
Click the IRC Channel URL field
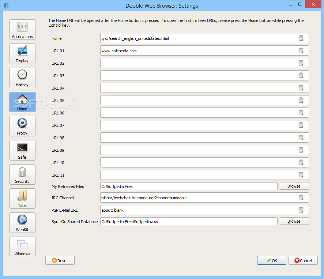pos(204,197)
